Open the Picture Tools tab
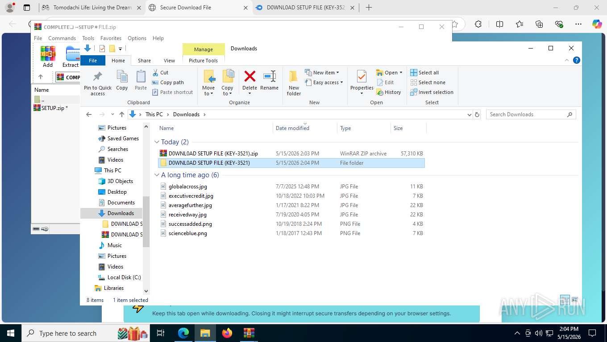The image size is (607, 342). click(203, 61)
